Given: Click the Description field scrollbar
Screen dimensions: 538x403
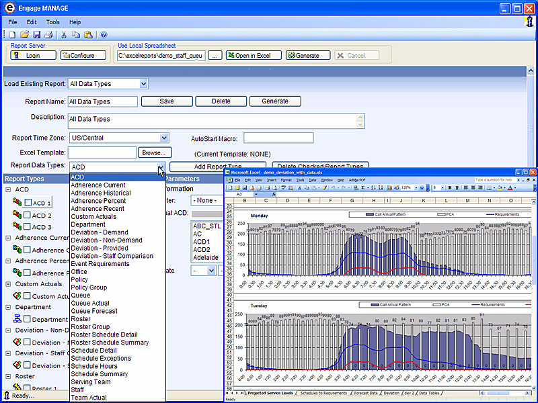Looking at the screenshot, I should tap(360, 121).
